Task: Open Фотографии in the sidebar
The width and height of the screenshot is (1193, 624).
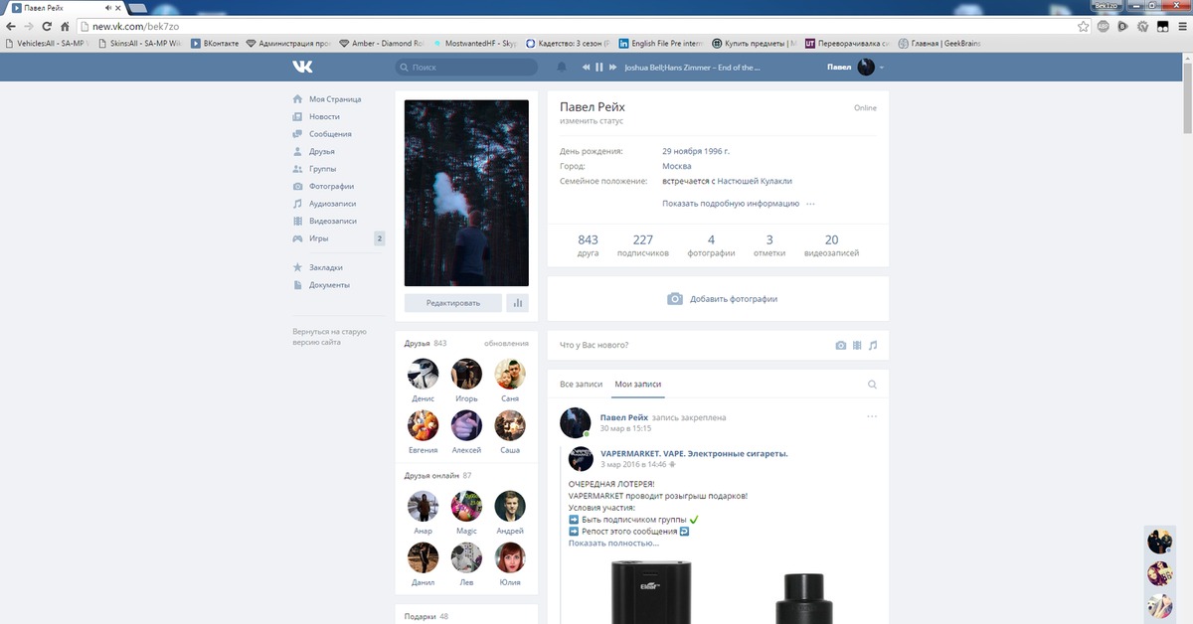Action: tap(331, 186)
